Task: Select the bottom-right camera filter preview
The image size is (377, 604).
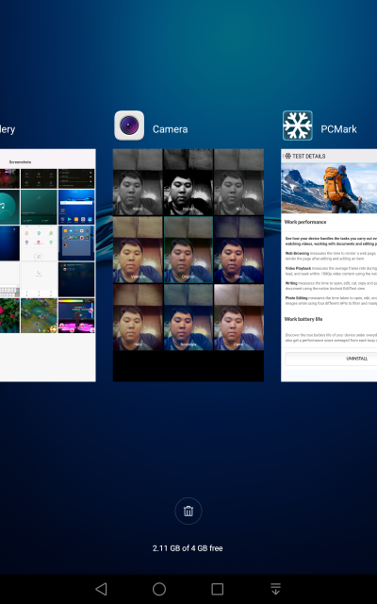Action: tap(238, 317)
